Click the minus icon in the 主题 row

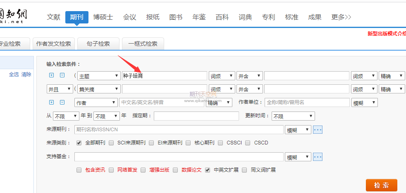62,75
